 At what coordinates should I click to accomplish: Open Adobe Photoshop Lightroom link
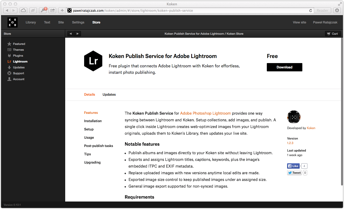(205, 113)
